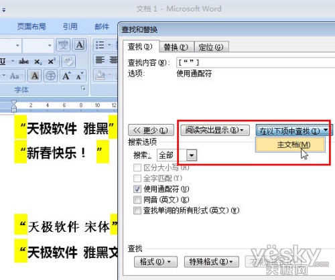Enable 查找单词的所有形式(英文) checkbox
This screenshot has height=280, width=335.
[x=137, y=210]
